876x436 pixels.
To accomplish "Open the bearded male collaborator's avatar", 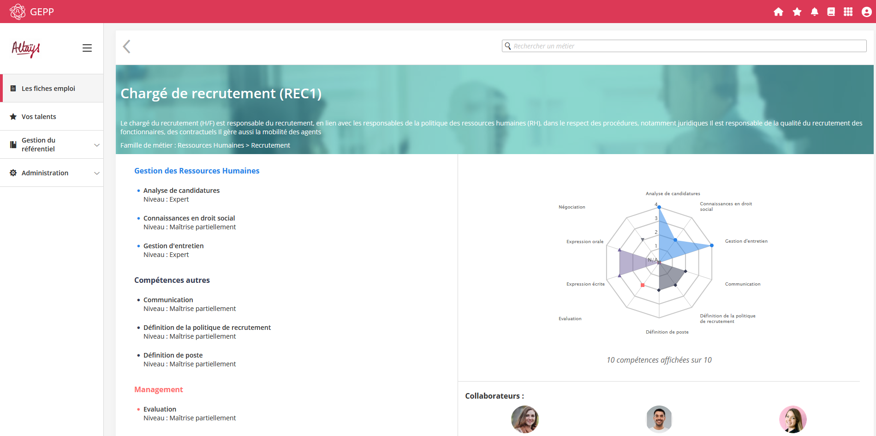I will click(659, 419).
